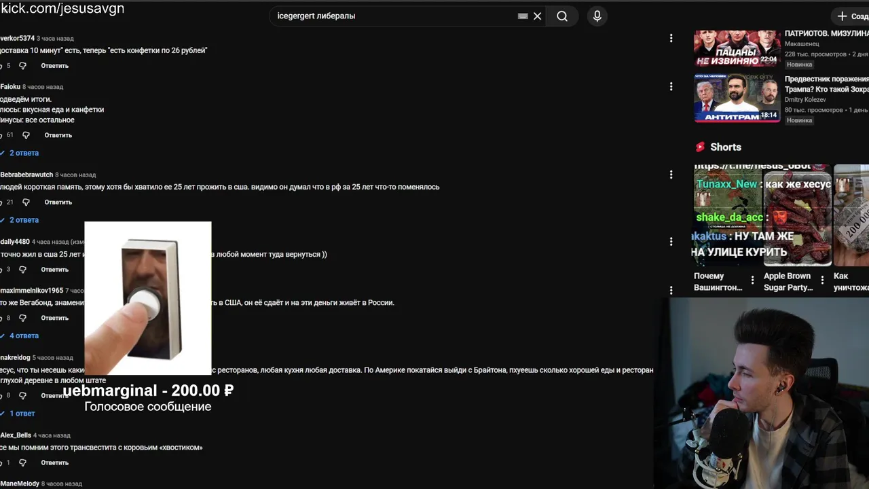Reply to Bebrabebrawutch's comment via Ответить
The height and width of the screenshot is (489, 869).
pyautogui.click(x=58, y=202)
